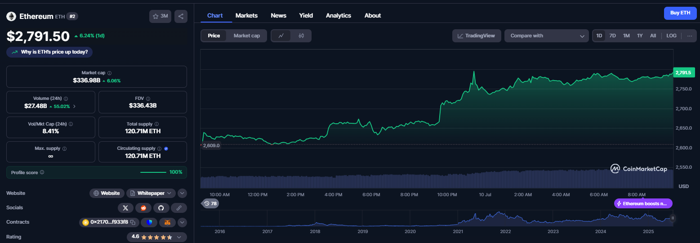The width and height of the screenshot is (700, 243).
Task: Copy the contract address icon
Action: [133, 222]
